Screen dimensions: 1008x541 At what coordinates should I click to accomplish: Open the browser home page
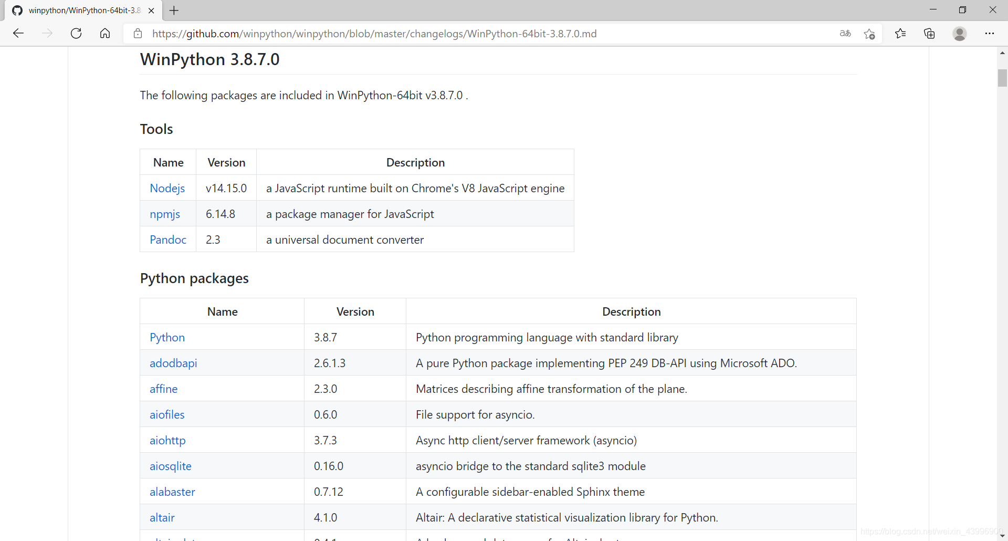105,34
